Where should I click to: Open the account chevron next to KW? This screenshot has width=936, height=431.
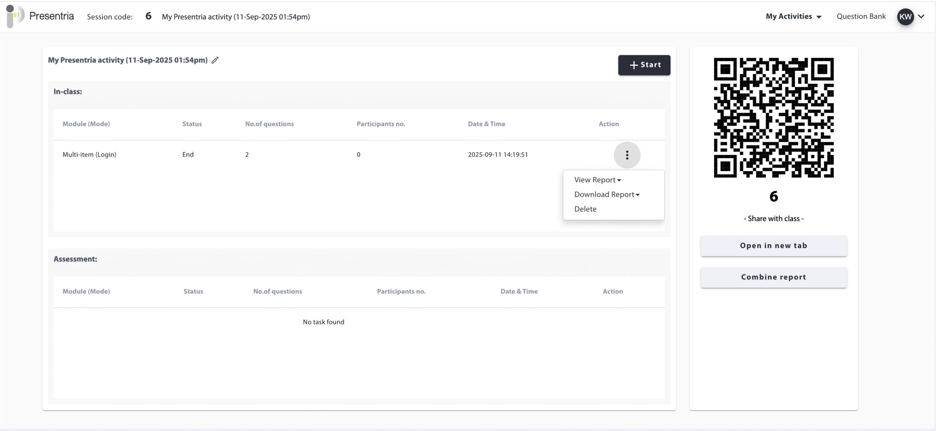921,16
